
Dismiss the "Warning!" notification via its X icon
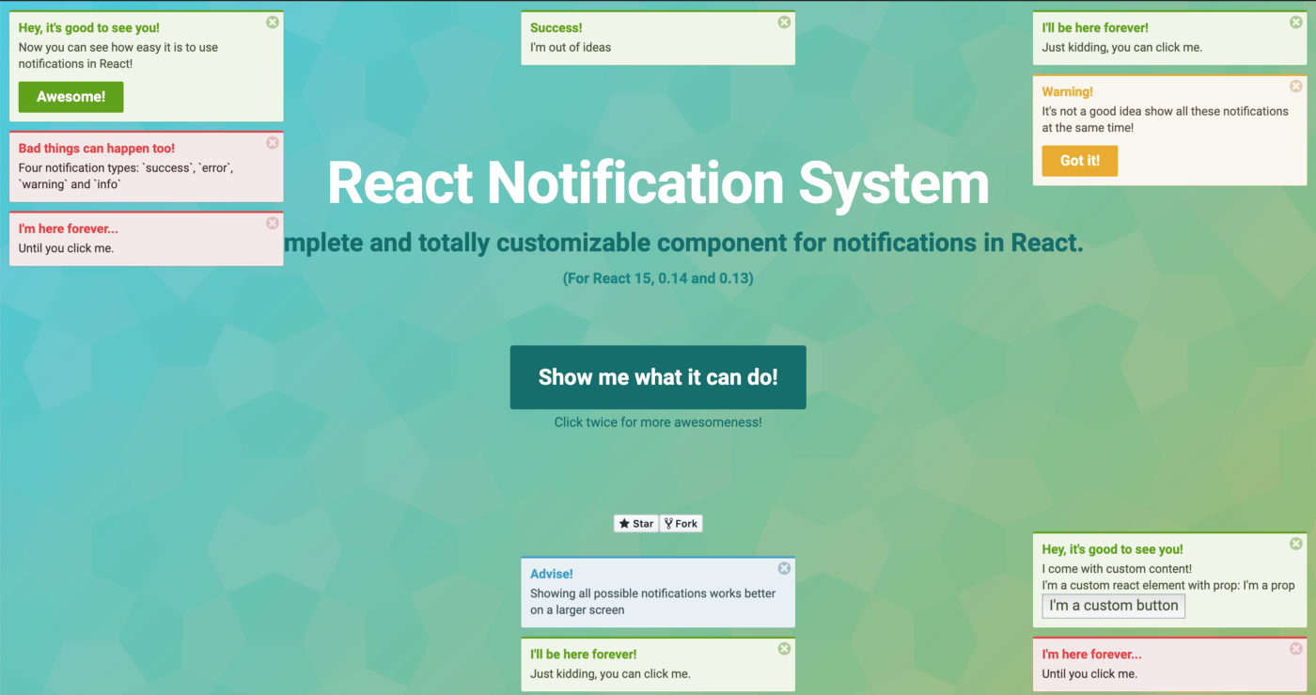pos(1295,87)
